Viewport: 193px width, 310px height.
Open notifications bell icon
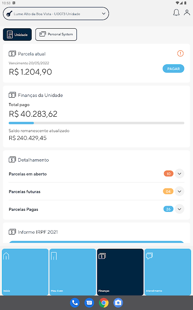pyautogui.click(x=176, y=12)
